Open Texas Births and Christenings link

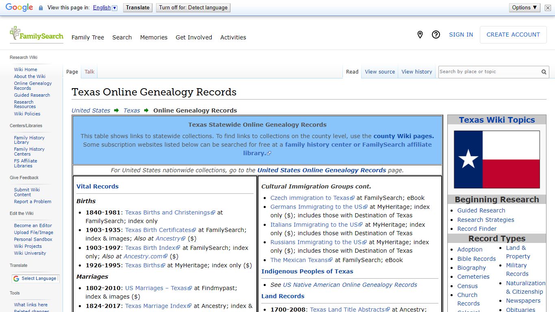pos(170,212)
